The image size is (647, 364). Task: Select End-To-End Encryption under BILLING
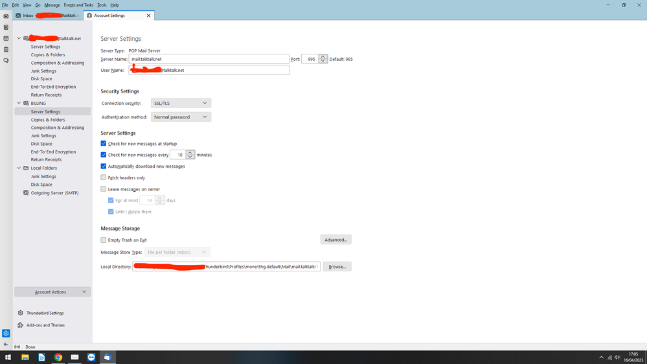click(x=53, y=152)
